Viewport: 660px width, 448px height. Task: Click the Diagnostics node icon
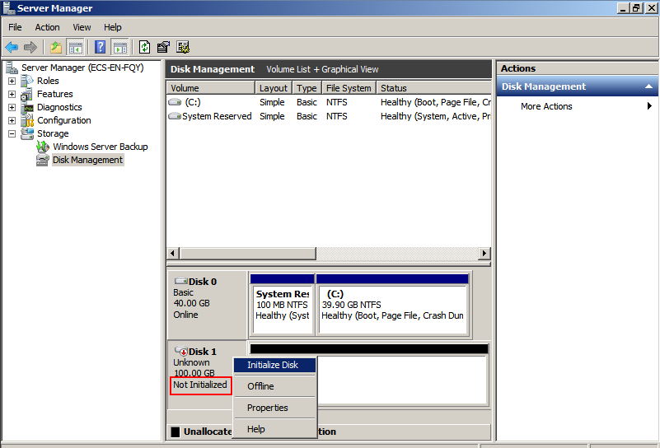(x=27, y=107)
